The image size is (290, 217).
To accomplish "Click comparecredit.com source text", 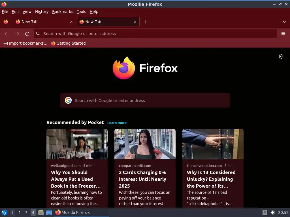I will (x=135, y=166).
